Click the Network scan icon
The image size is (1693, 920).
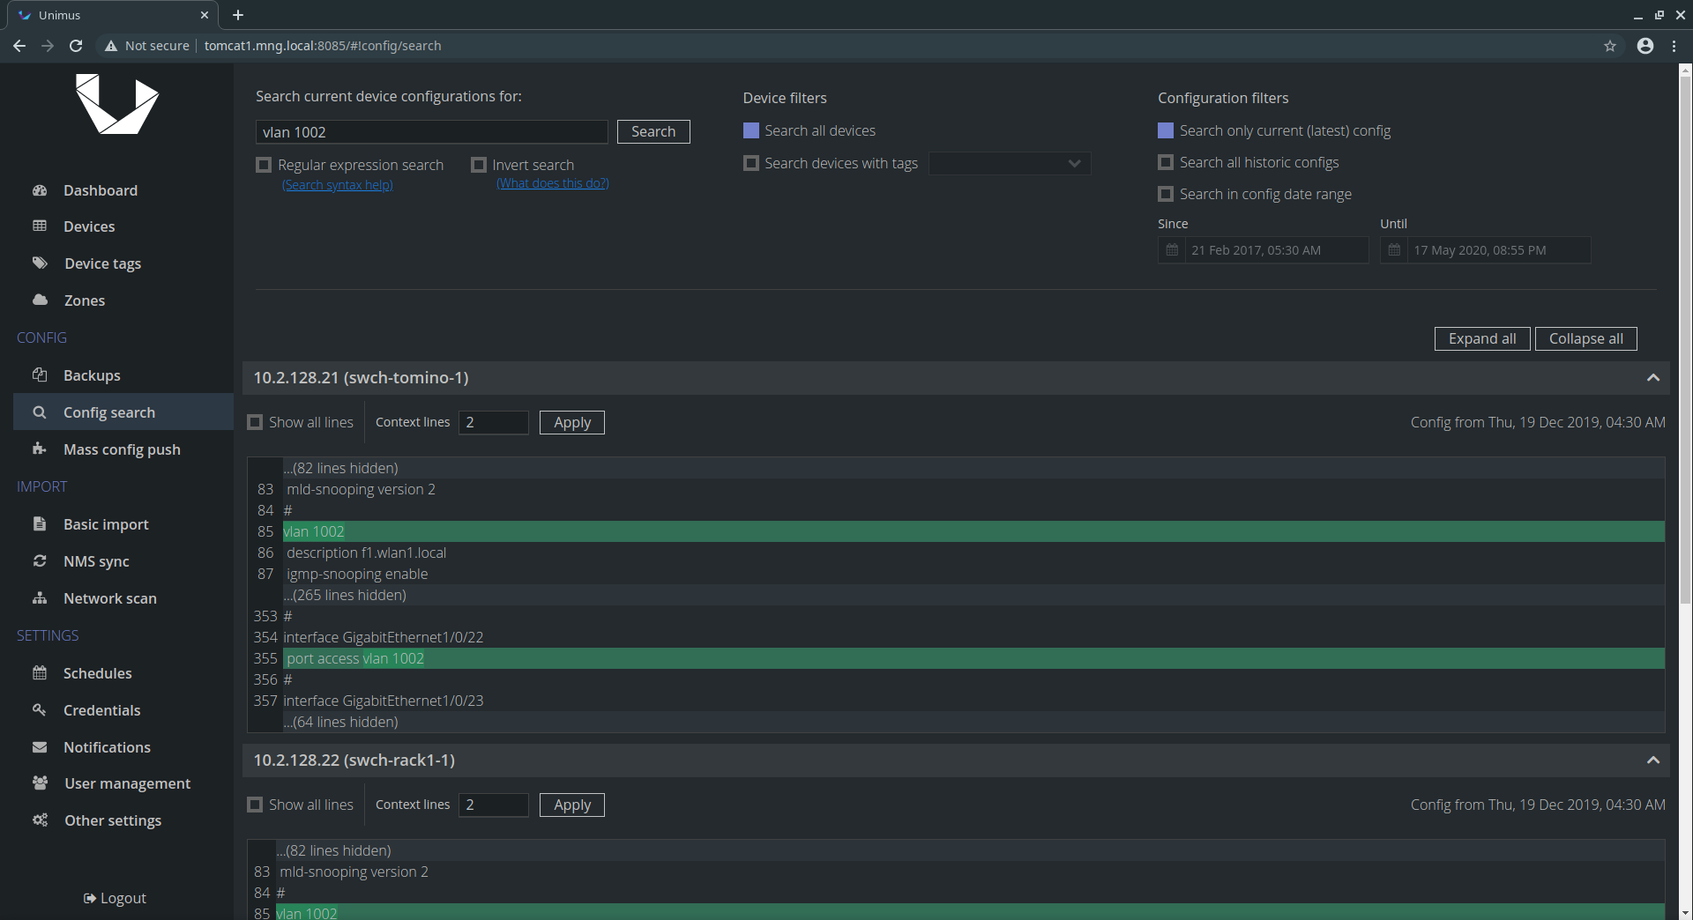pyautogui.click(x=40, y=598)
